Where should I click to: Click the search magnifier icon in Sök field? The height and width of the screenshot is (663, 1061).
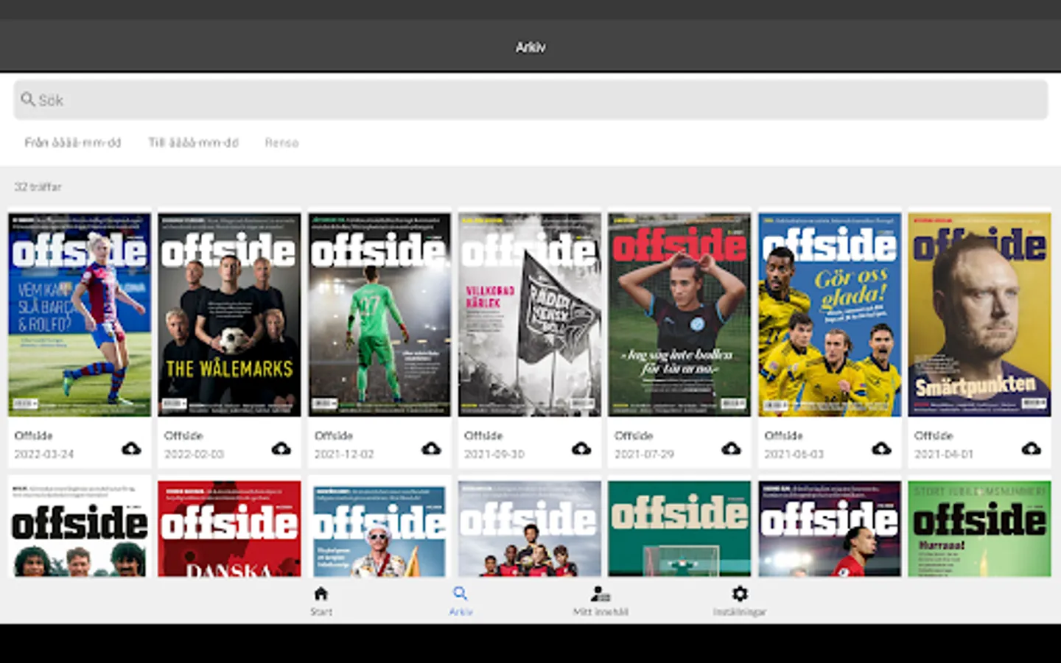coord(28,99)
